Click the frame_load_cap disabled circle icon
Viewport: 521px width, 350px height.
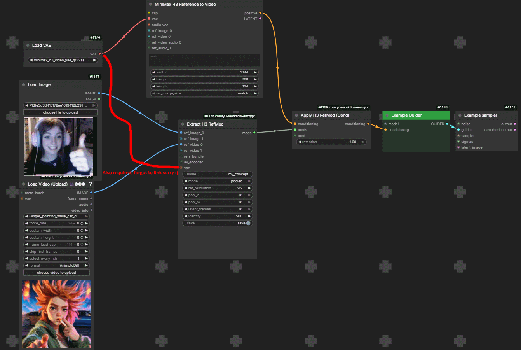coord(82,245)
